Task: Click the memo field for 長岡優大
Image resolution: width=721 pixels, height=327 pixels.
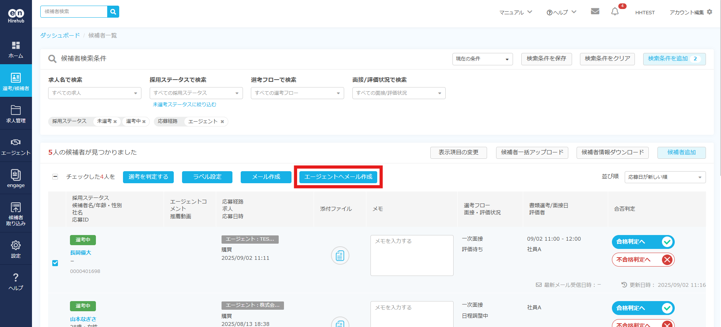Action: [412, 255]
